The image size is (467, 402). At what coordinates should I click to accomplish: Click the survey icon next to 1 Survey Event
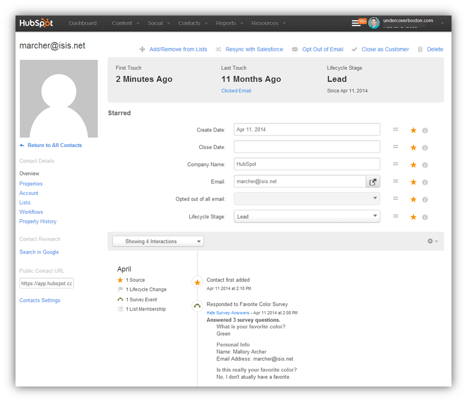point(120,299)
